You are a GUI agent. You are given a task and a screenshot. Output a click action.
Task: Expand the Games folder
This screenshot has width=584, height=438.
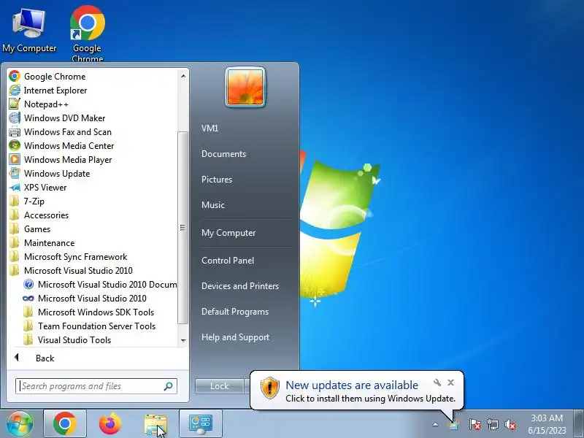(30, 229)
